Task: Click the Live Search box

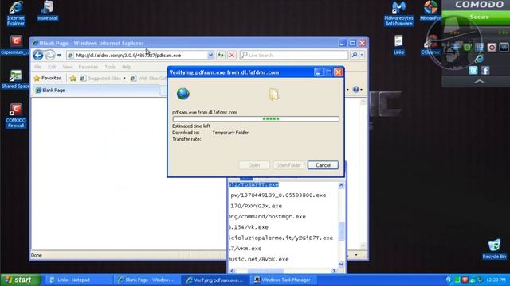Action: 294,56
